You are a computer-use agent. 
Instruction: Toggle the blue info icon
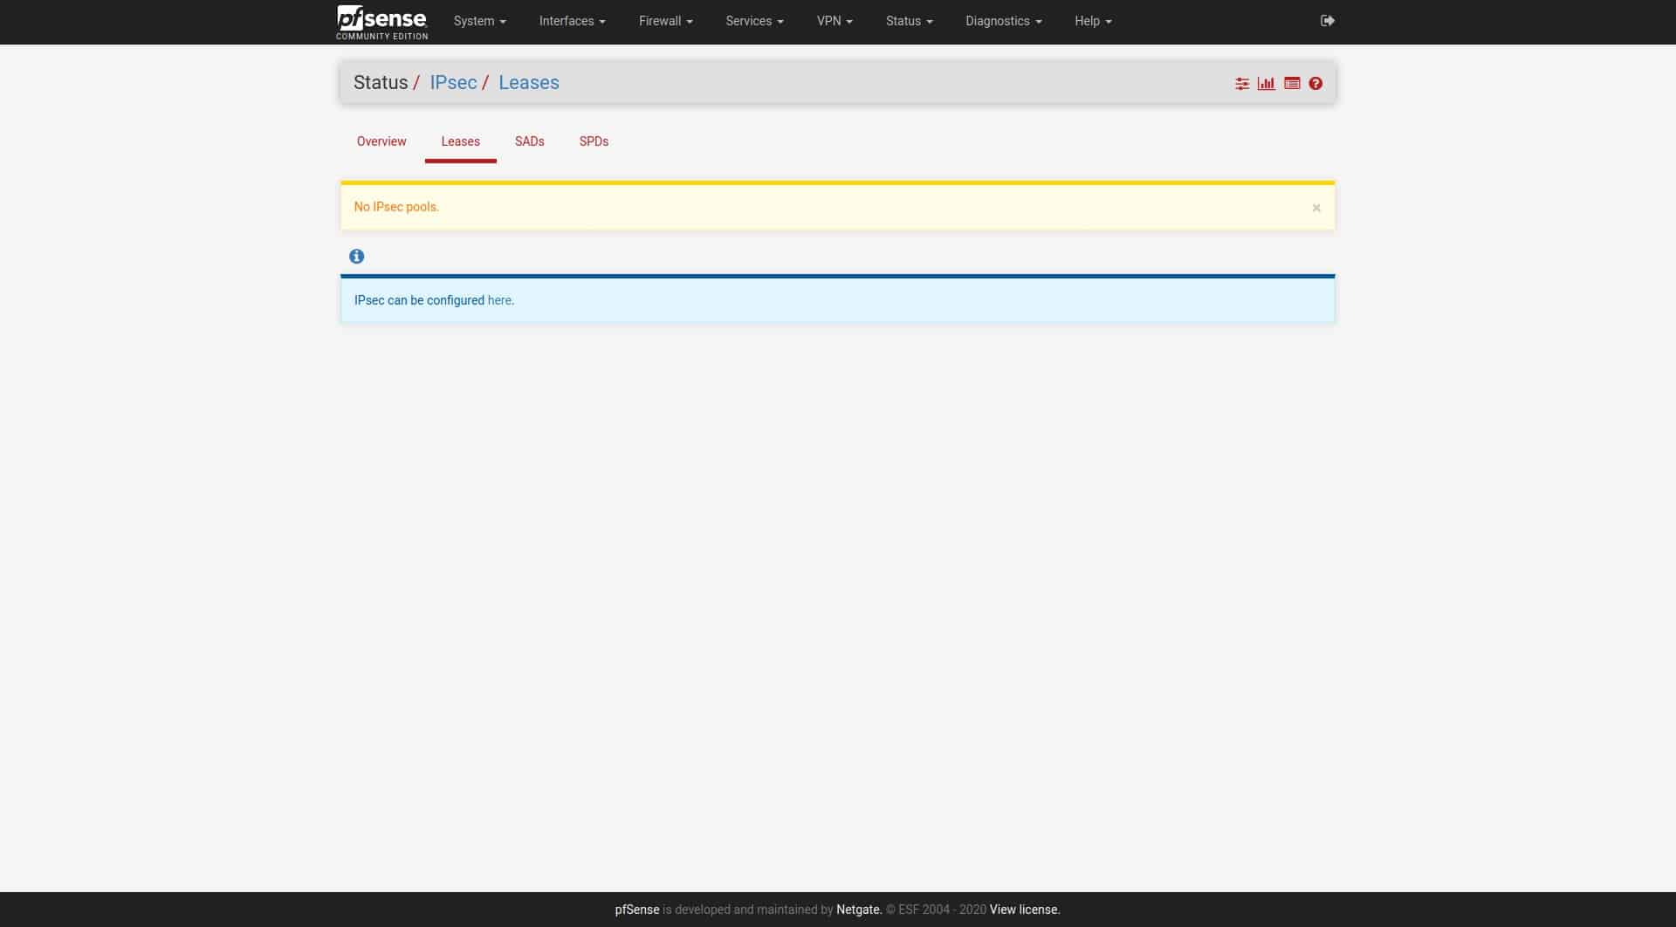[356, 257]
